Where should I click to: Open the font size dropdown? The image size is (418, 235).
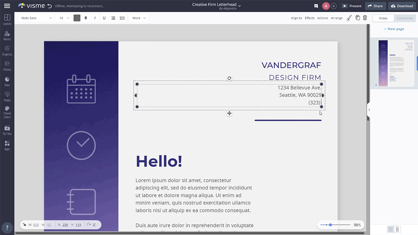(63, 18)
